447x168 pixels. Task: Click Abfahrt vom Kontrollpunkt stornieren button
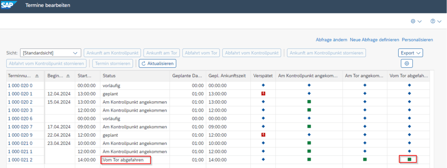(x=46, y=64)
